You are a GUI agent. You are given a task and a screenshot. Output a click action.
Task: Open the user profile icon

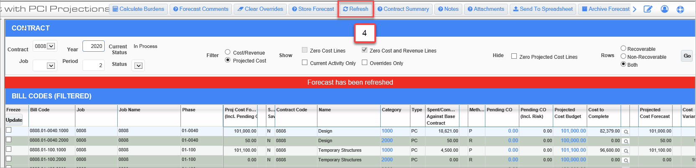(x=665, y=9)
